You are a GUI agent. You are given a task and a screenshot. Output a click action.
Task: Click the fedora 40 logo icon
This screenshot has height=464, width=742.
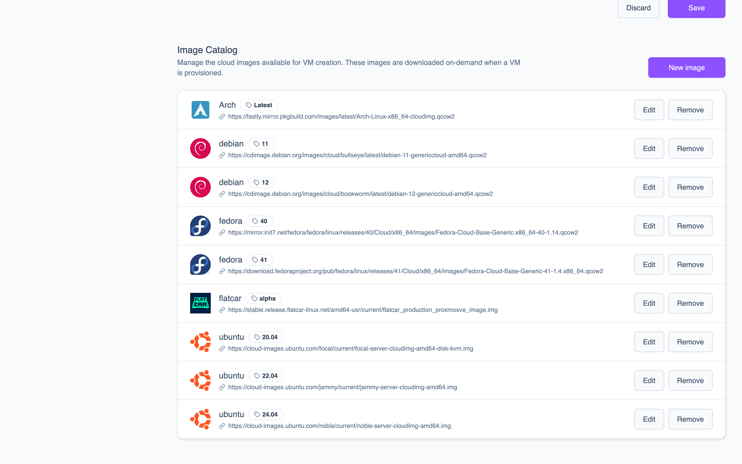(200, 226)
